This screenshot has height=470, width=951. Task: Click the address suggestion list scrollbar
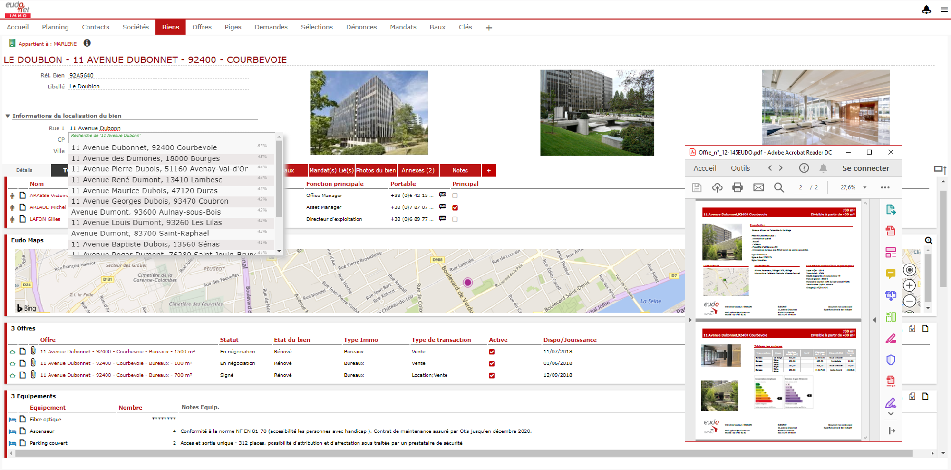pos(279,178)
